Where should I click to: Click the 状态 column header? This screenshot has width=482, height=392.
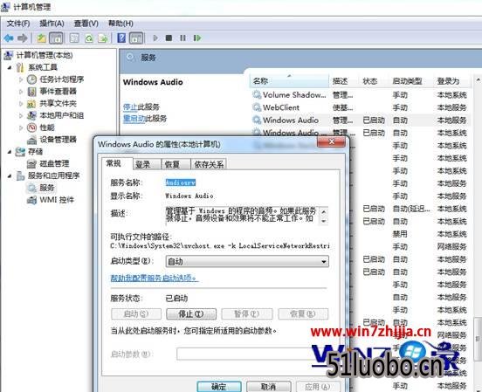pyautogui.click(x=373, y=81)
